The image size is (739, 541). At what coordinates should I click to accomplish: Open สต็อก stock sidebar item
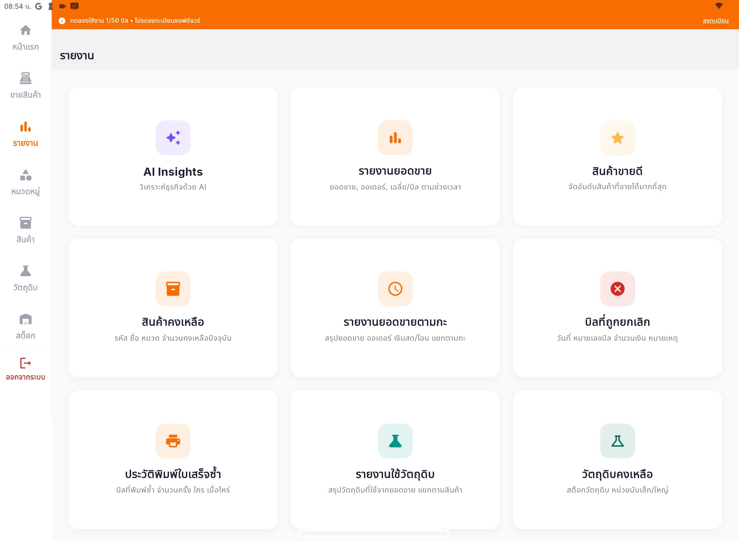click(x=25, y=326)
